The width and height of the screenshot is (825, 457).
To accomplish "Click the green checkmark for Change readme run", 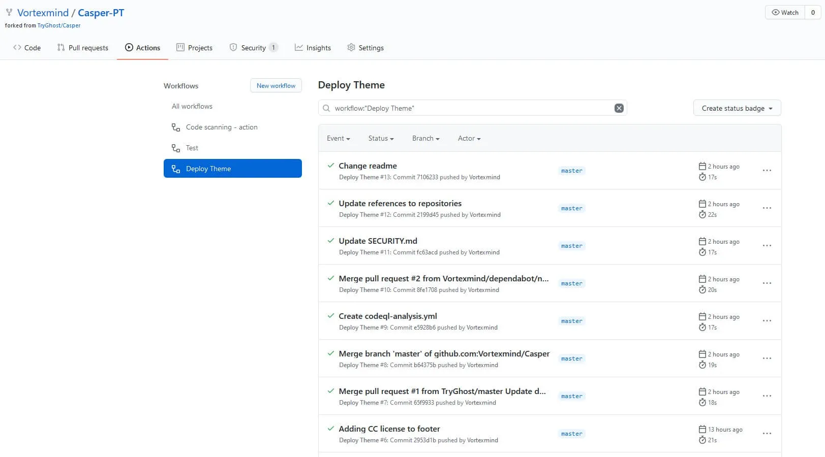I will pyautogui.click(x=331, y=166).
